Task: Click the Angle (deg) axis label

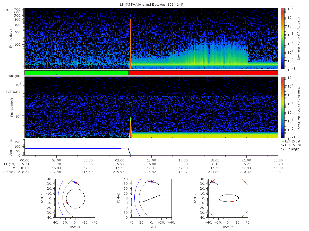Action: click(x=12, y=148)
